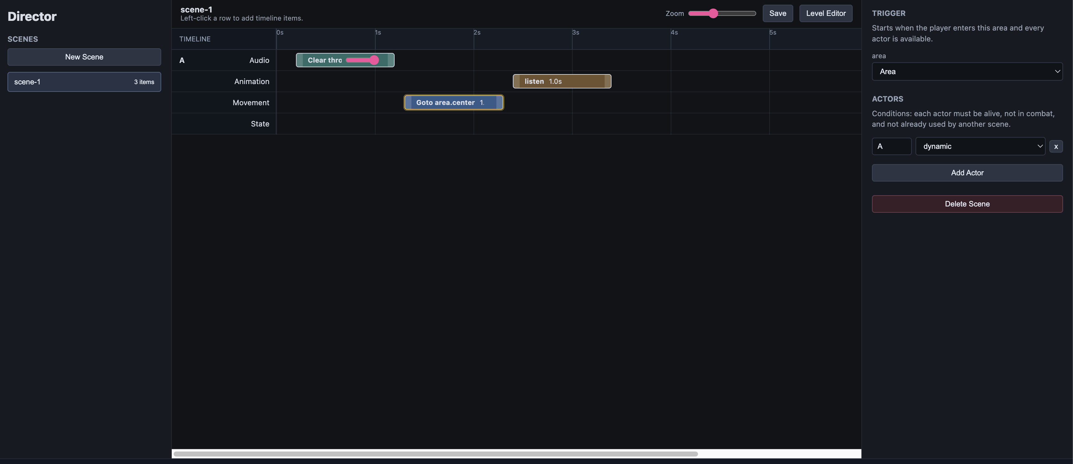Click the 3s timeline ruler marker

click(576, 32)
